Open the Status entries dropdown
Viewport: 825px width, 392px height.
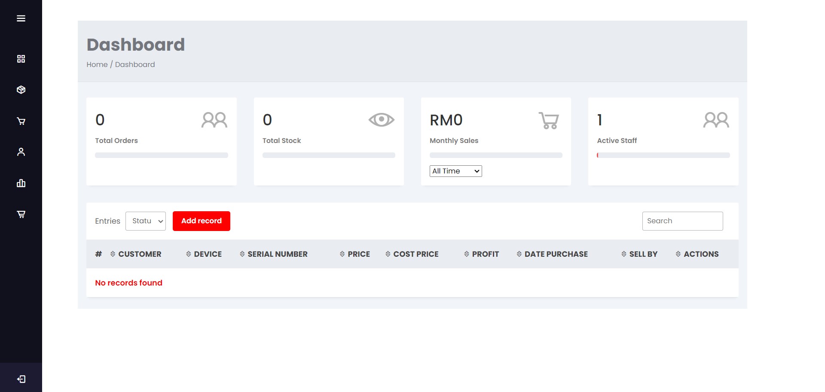tap(146, 221)
